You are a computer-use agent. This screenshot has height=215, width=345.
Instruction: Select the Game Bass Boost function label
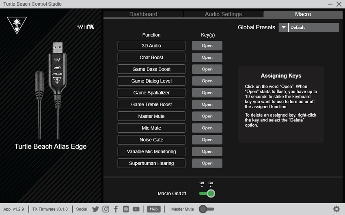[151, 69]
